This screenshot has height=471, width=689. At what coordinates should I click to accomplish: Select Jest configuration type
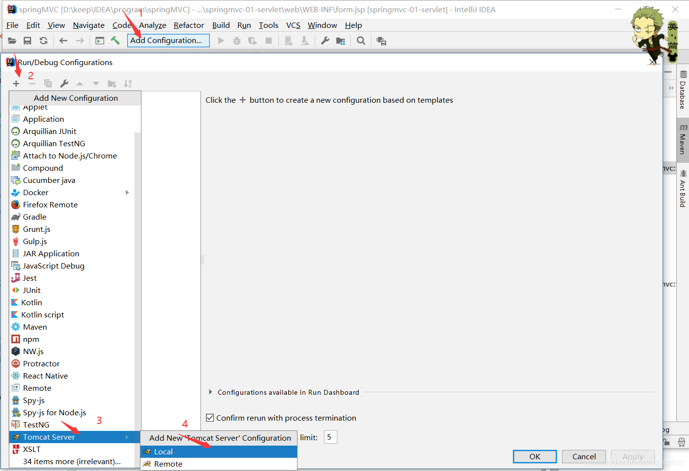(72, 278)
